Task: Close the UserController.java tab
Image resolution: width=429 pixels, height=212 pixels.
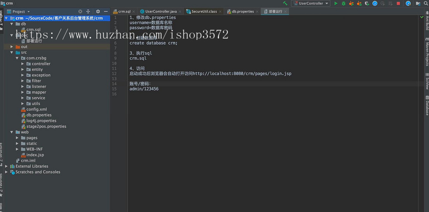Action: 180,12
